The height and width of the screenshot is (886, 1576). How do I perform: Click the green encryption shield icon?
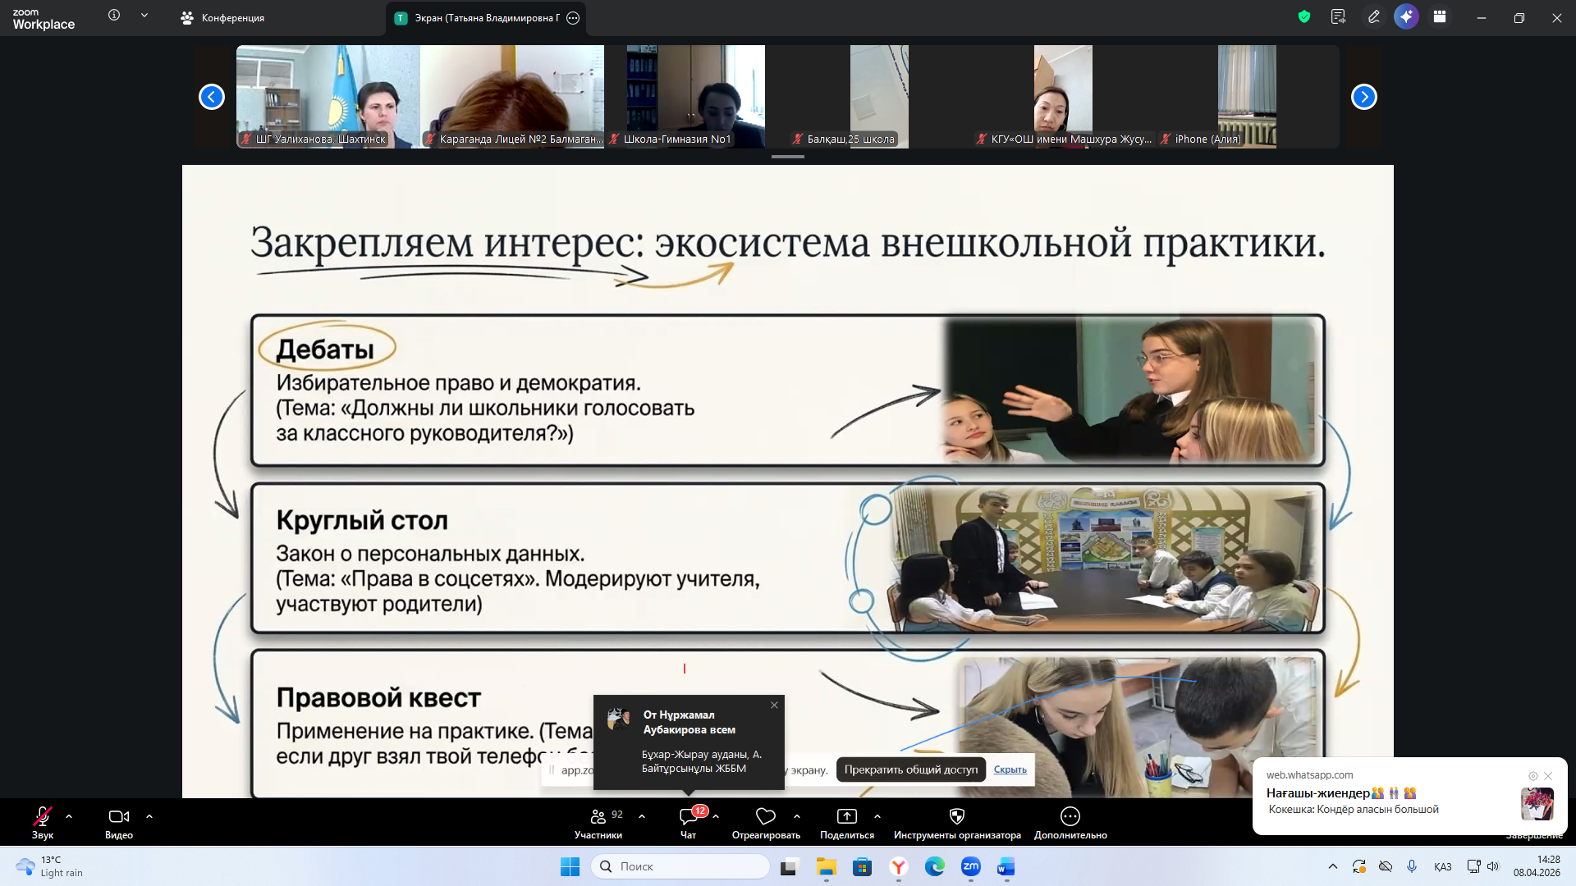(x=1303, y=17)
